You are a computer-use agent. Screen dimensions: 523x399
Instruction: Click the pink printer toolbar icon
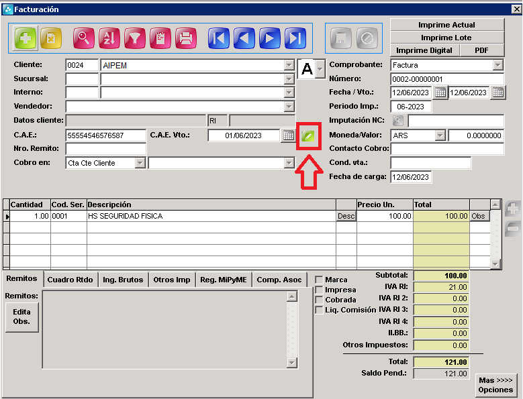click(x=186, y=38)
